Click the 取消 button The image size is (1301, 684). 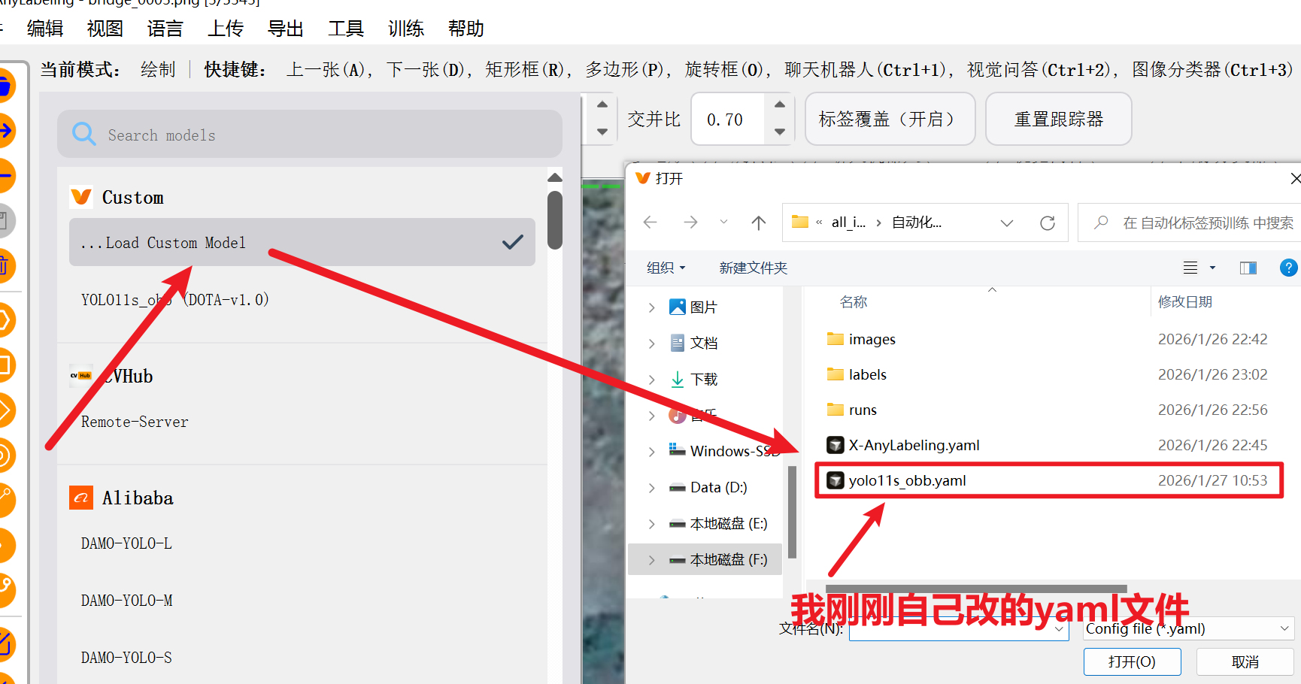coord(1245,661)
